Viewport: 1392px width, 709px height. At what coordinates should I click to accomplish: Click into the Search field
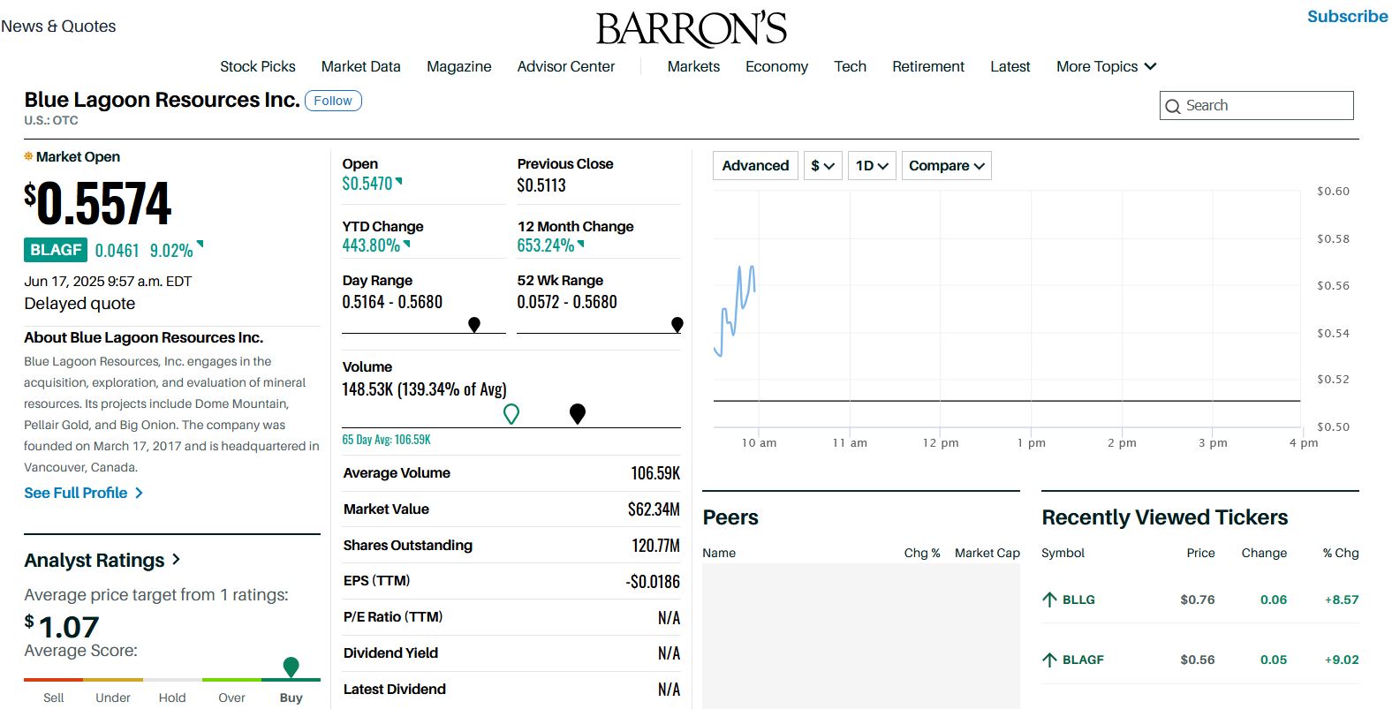(1256, 105)
